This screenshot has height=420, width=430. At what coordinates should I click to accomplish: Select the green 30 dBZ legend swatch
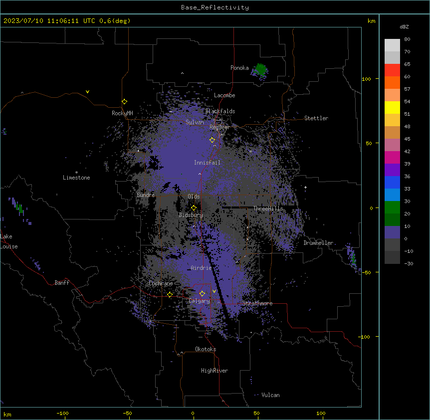pyautogui.click(x=392, y=207)
